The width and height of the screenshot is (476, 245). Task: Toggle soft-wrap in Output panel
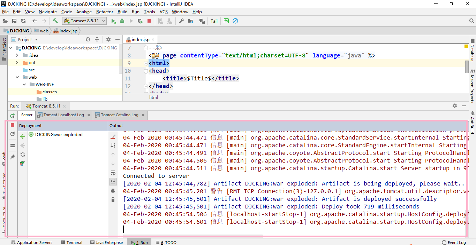pos(113,173)
